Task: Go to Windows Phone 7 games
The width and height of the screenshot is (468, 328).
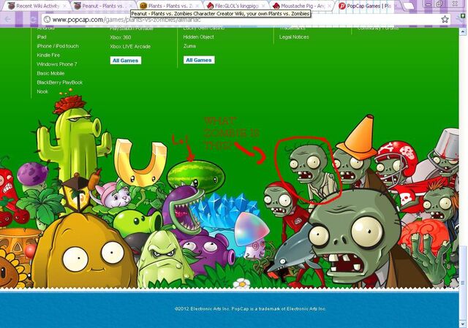Action: (57, 64)
